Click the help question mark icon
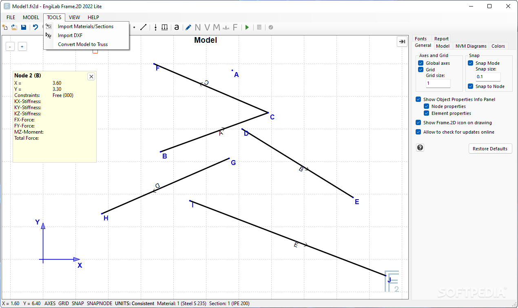Image resolution: width=518 pixels, height=308 pixels. click(x=420, y=147)
